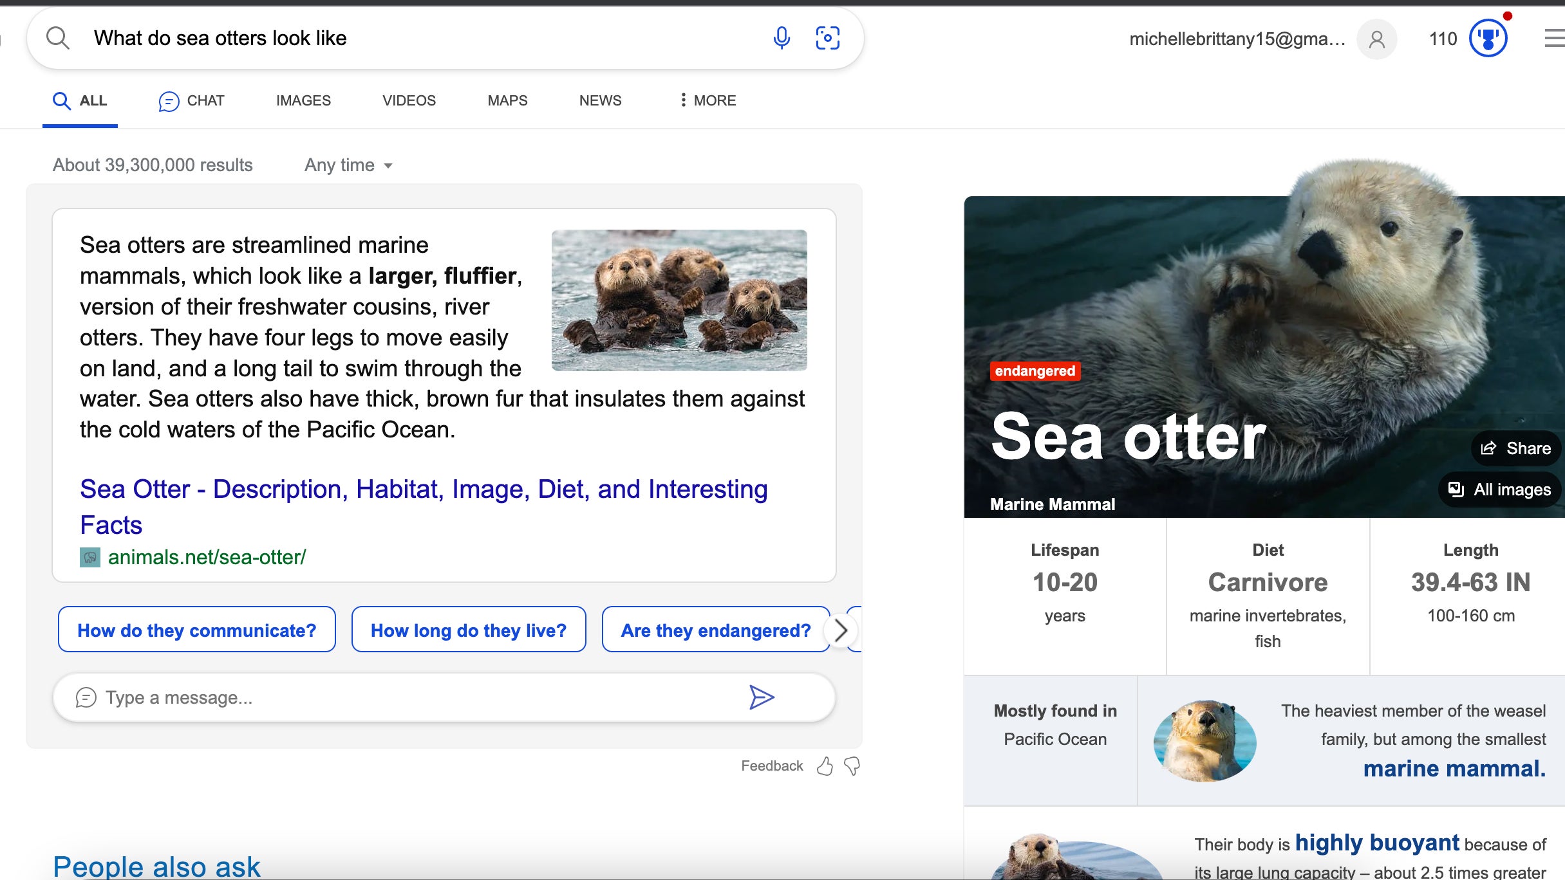Viewport: 1565px width, 880px height.
Task: Open the VIDEOS tab
Action: [409, 100]
